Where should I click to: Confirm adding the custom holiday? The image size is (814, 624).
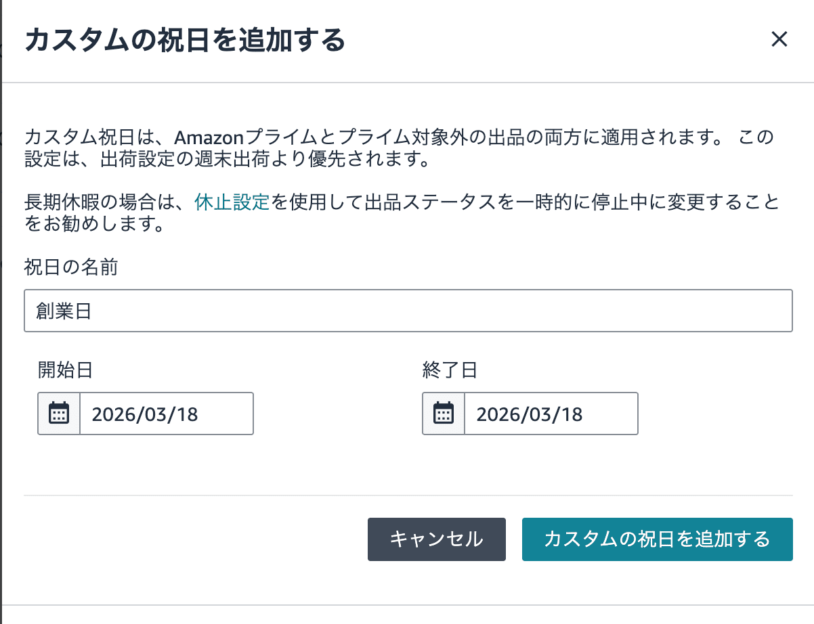pyautogui.click(x=657, y=539)
